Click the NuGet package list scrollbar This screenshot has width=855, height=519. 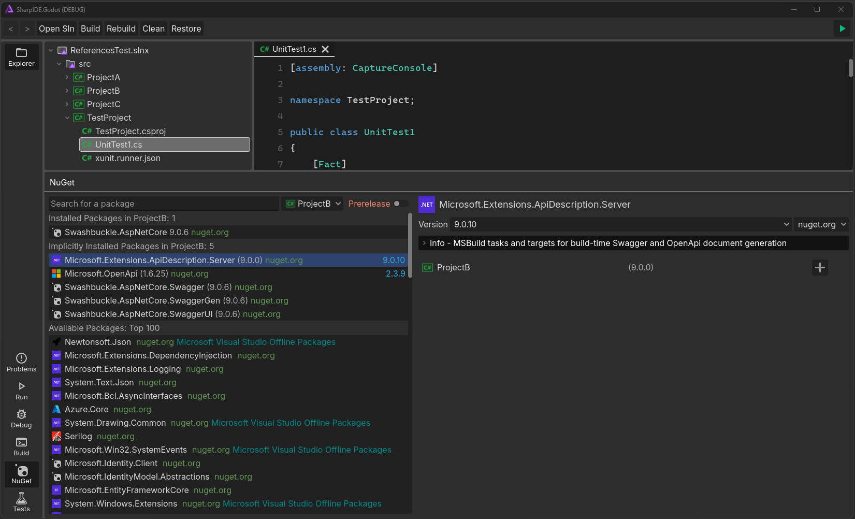click(x=410, y=245)
